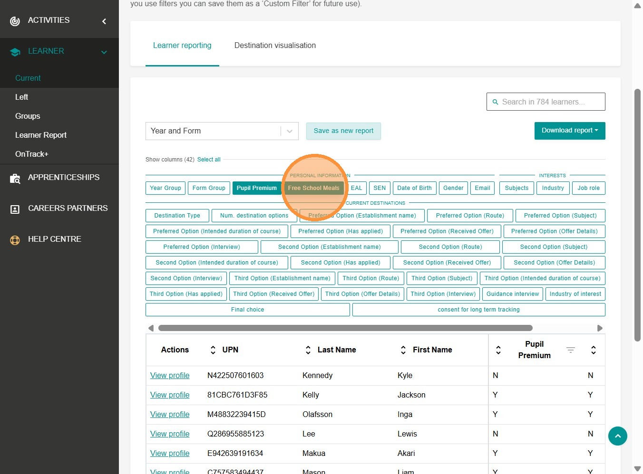643x474 pixels.
Task: Disable the Pupil Premium column
Action: tap(257, 188)
